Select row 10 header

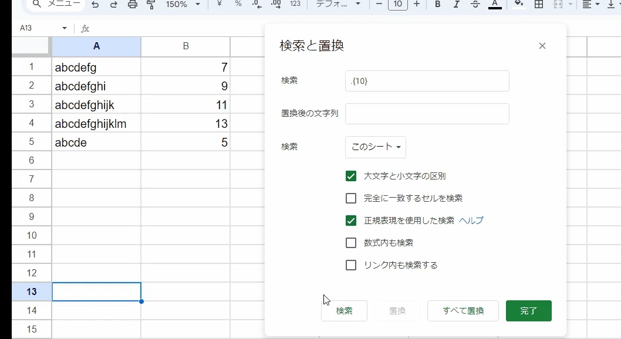click(31, 235)
